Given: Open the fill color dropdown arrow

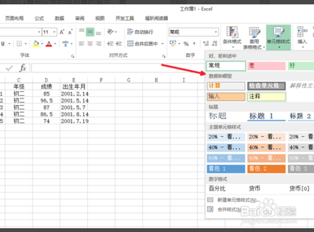Looking at the screenshot, I should tap(42, 44).
